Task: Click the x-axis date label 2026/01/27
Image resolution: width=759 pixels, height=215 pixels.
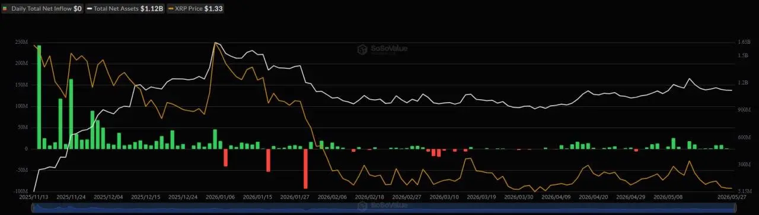Action: pyautogui.click(x=295, y=197)
